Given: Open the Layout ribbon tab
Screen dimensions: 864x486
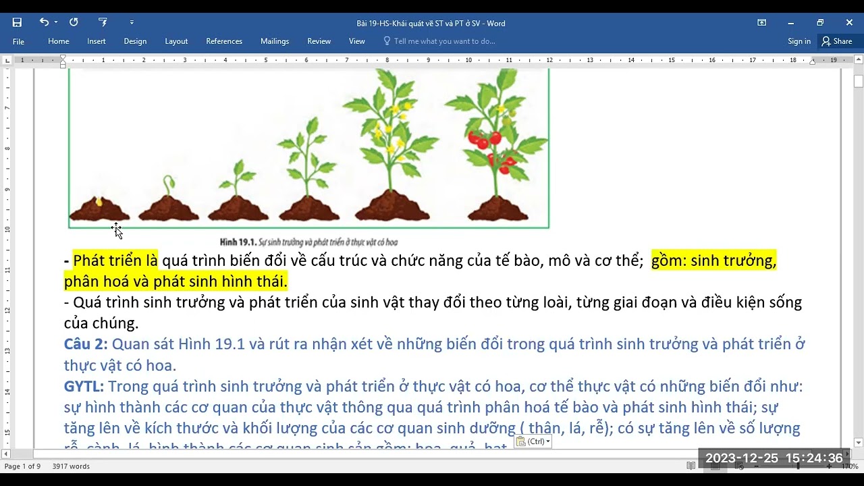Looking at the screenshot, I should (x=176, y=41).
